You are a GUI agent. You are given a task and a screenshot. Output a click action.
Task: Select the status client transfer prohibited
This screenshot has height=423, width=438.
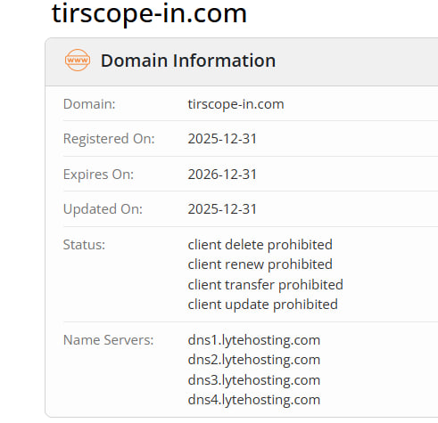pyautogui.click(x=265, y=285)
